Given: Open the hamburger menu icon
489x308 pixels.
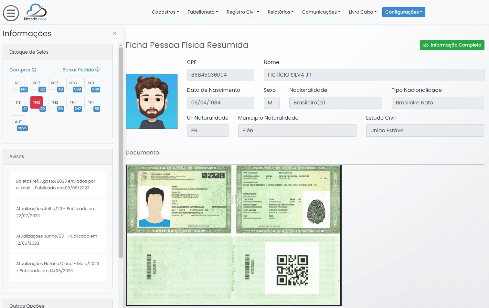Looking at the screenshot, I should [x=11, y=13].
